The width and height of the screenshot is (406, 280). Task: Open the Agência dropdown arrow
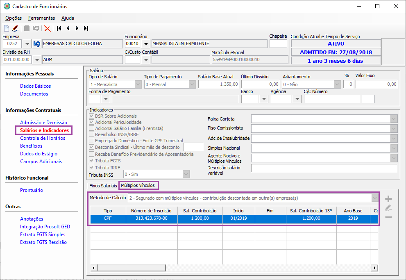(x=297, y=99)
